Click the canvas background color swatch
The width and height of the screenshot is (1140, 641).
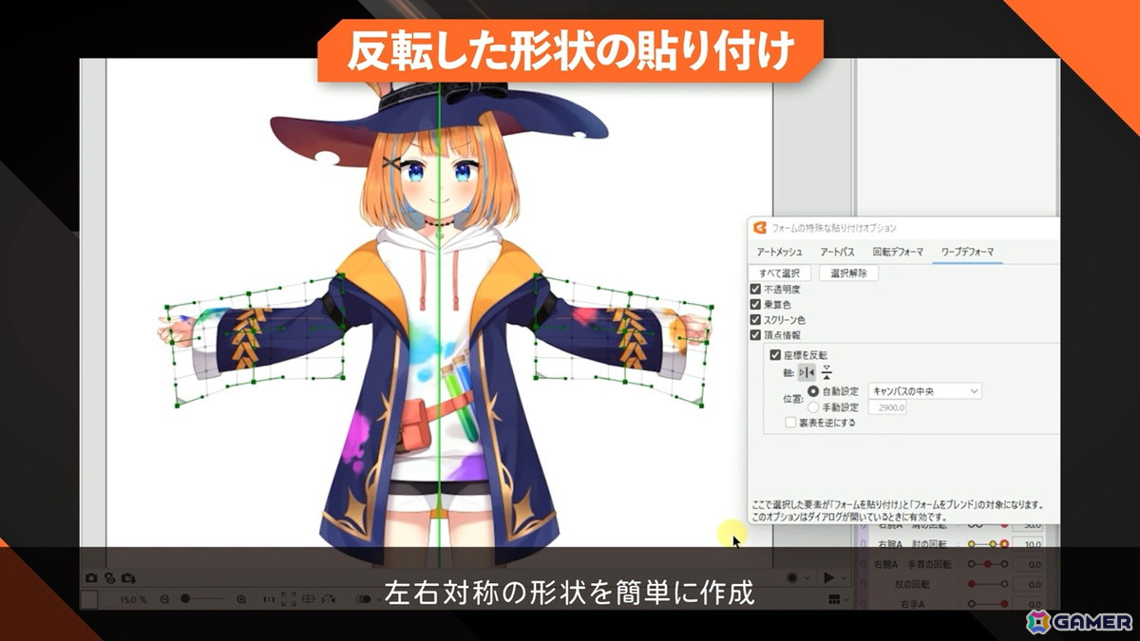pos(89,599)
